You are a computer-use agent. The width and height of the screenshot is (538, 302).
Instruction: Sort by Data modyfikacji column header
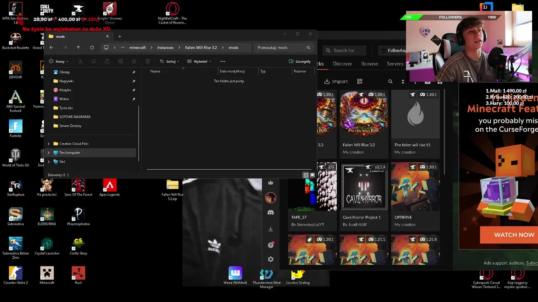[x=232, y=71]
